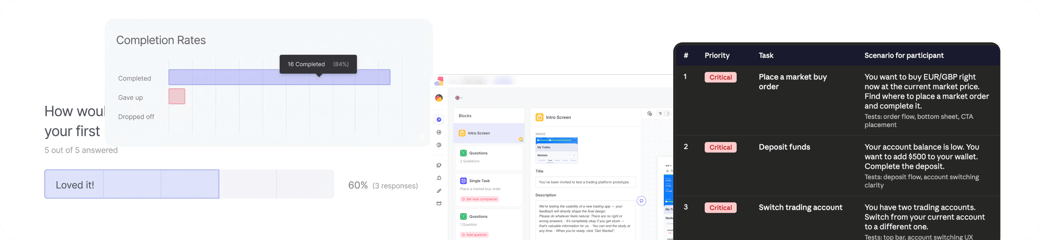Click the Tests: deposit flow note text
The image size is (1040, 240).
click(922, 181)
